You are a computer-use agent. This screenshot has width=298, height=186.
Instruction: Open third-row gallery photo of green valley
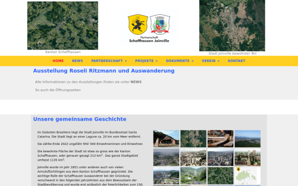pos(193,176)
